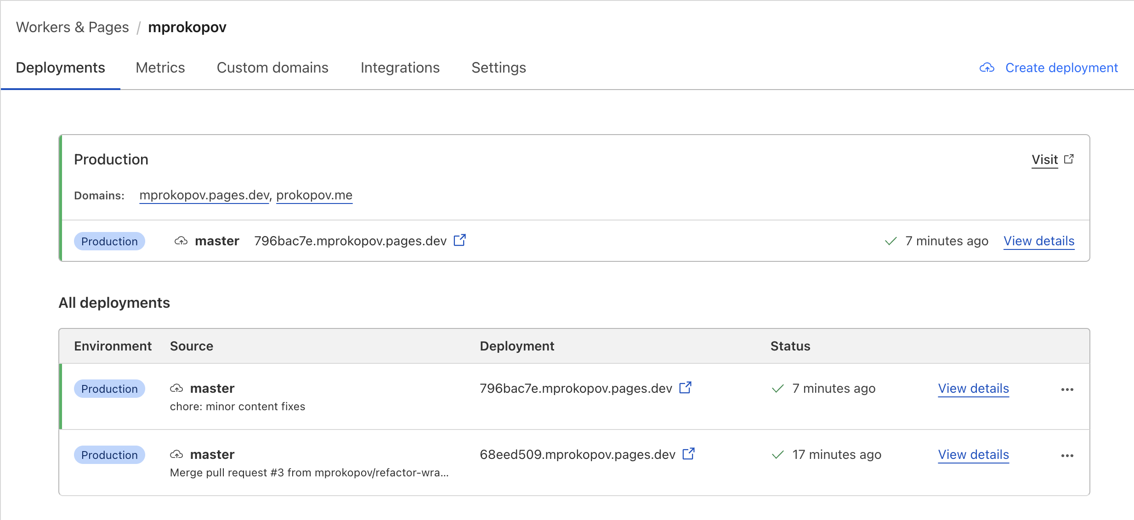Open three-dot menu for 17 minutes ago deployment
The height and width of the screenshot is (520, 1134).
[x=1067, y=456]
